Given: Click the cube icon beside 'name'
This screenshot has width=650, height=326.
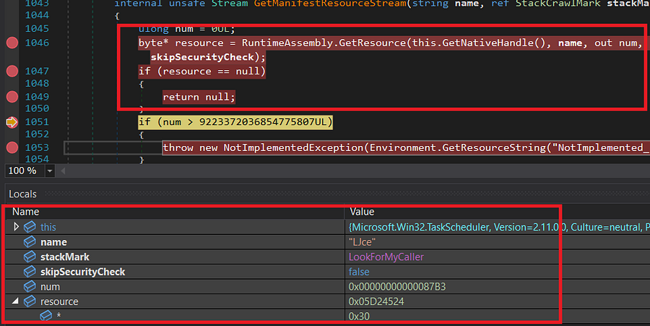Looking at the screenshot, I should 30,242.
